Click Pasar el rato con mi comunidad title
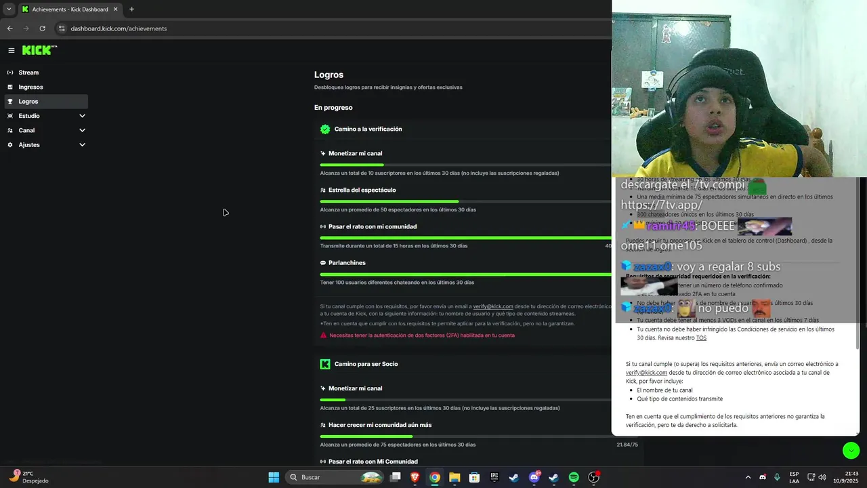 pyautogui.click(x=373, y=226)
